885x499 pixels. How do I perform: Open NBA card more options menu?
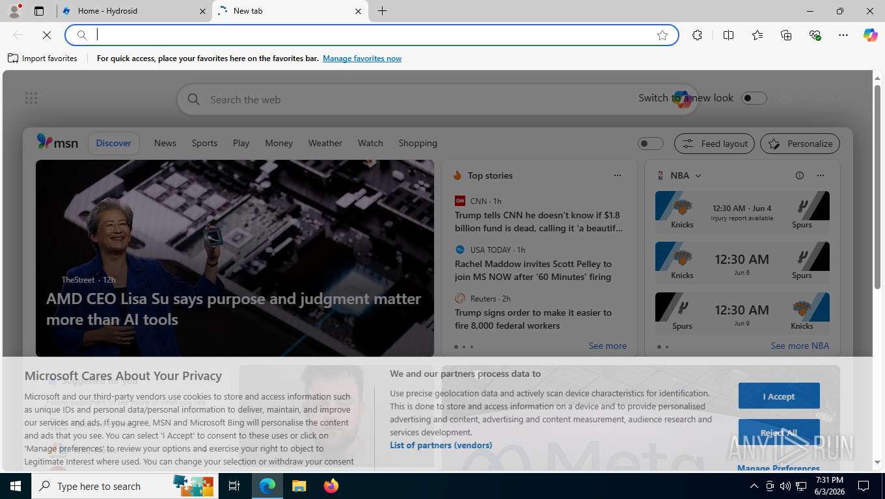(821, 175)
